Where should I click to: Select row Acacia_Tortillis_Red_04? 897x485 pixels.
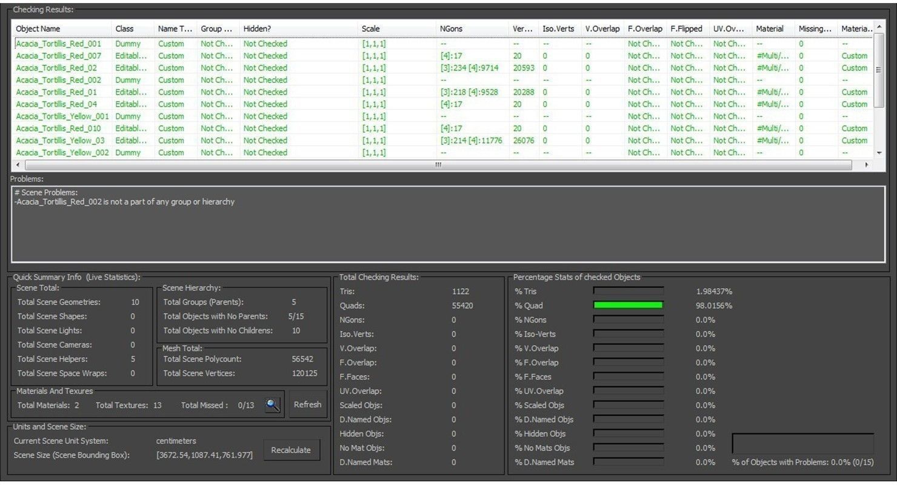coord(442,104)
